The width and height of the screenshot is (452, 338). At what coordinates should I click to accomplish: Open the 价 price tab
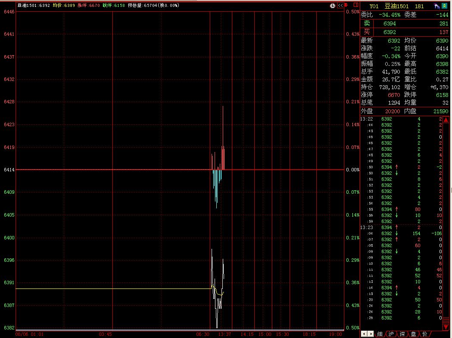pyautogui.click(x=424, y=334)
